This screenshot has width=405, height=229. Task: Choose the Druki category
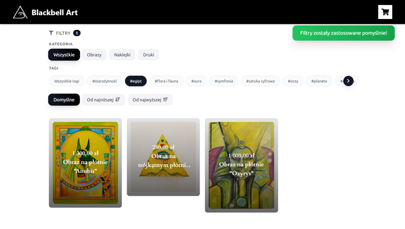point(149,55)
